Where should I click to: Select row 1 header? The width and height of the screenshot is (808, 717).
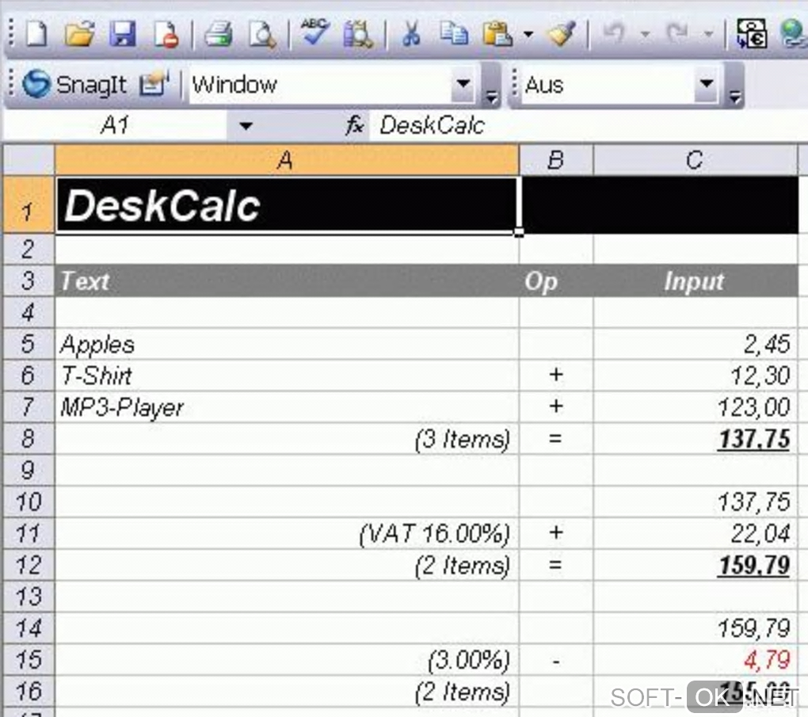pyautogui.click(x=29, y=204)
